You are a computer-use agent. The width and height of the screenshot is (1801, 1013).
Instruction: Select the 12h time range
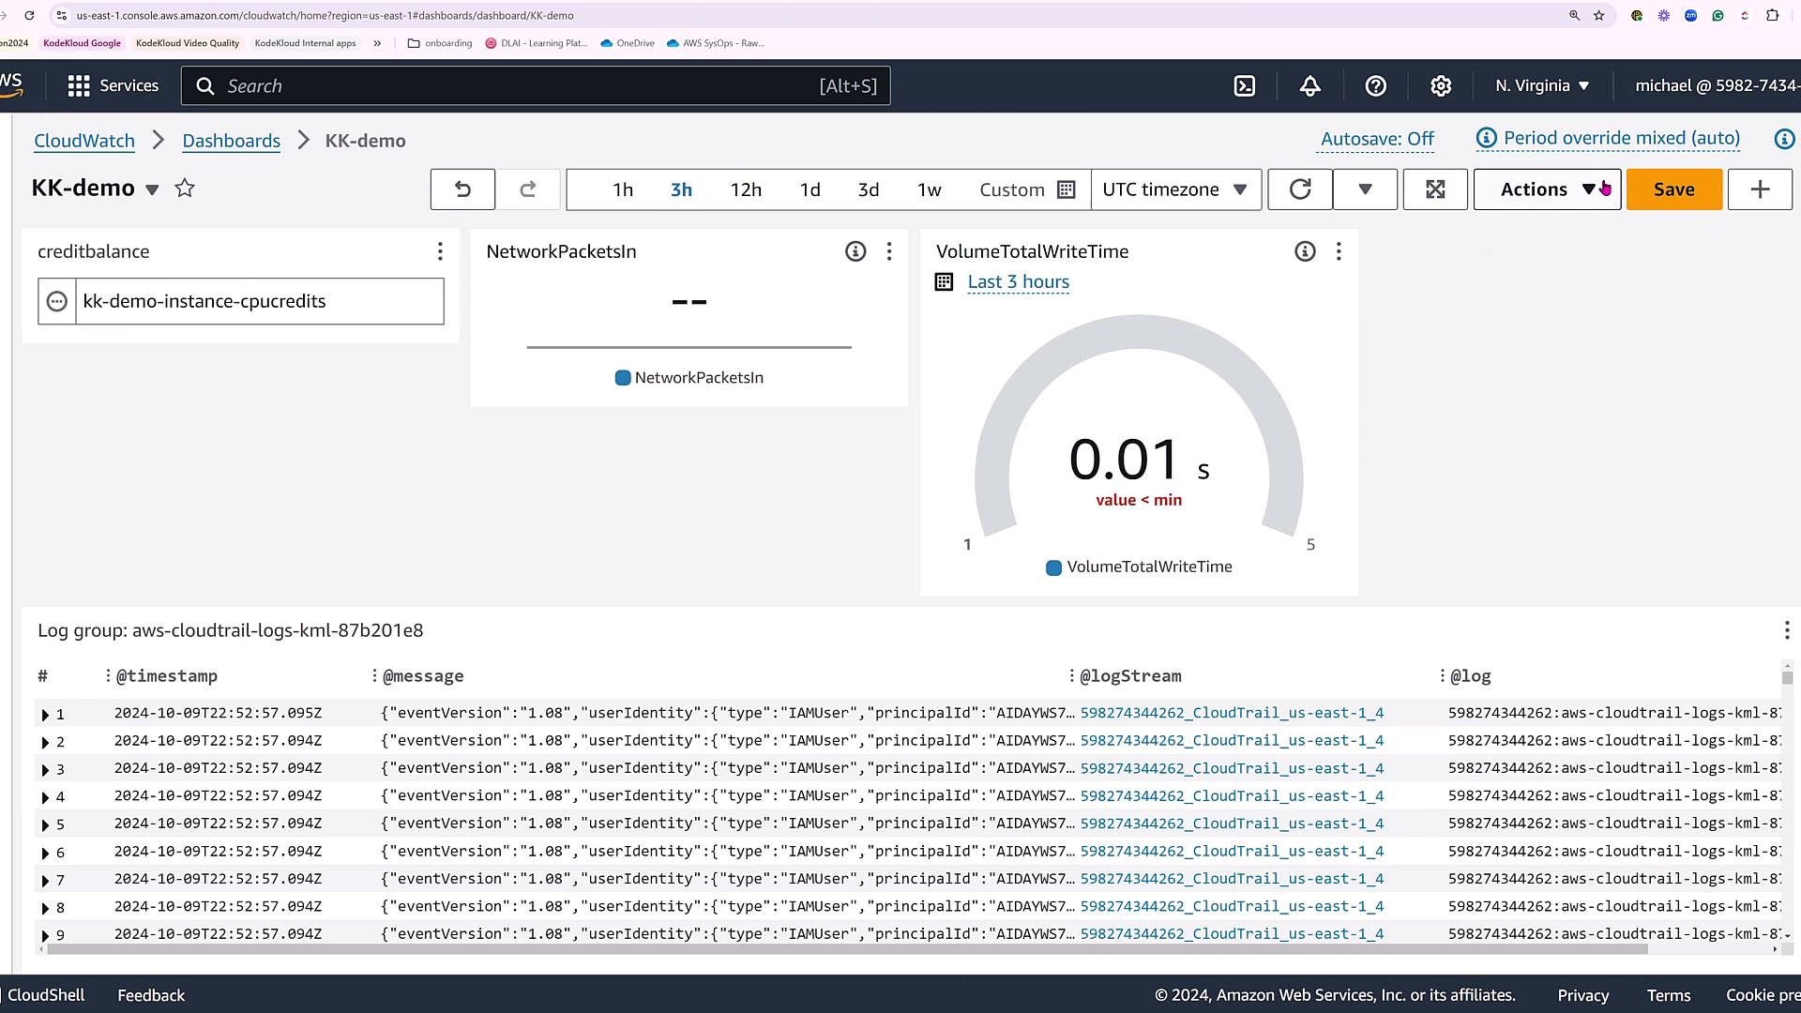coord(746,189)
